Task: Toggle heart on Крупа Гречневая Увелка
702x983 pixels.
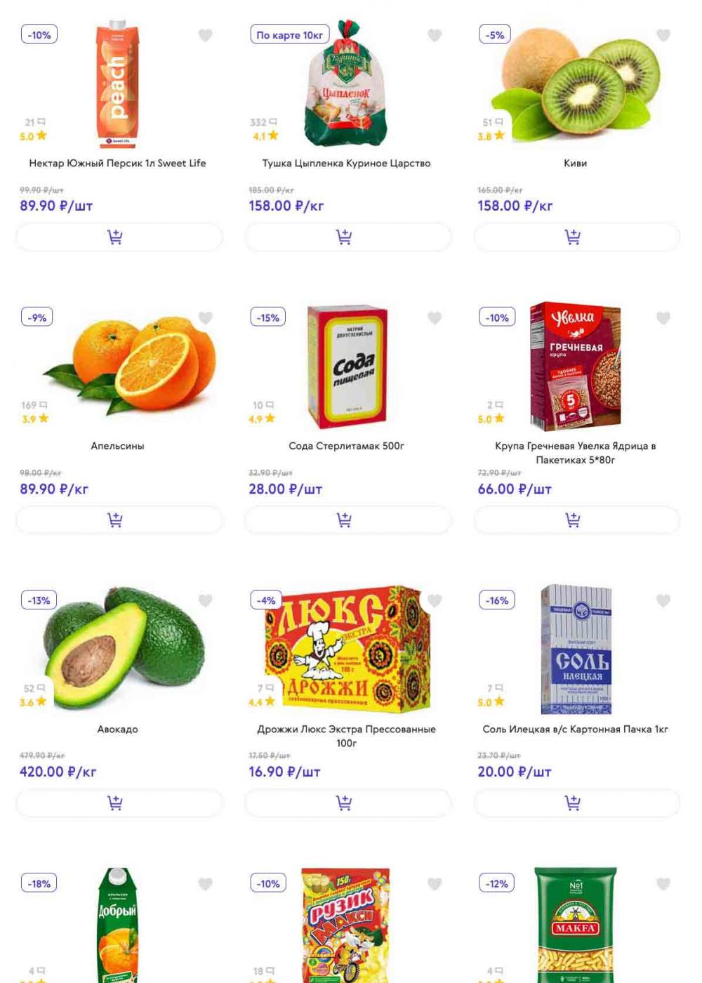Action: 663,318
